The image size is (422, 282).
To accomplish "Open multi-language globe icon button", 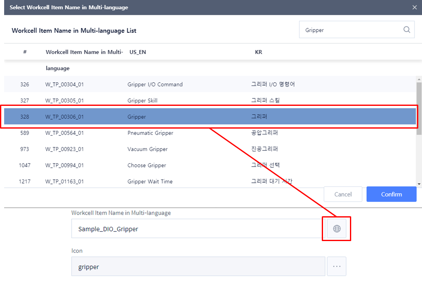I will point(337,229).
